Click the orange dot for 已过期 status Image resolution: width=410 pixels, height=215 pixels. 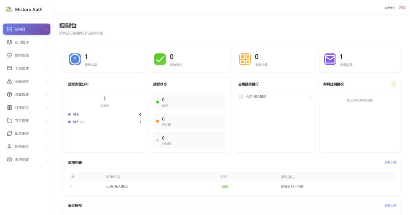pos(157,121)
